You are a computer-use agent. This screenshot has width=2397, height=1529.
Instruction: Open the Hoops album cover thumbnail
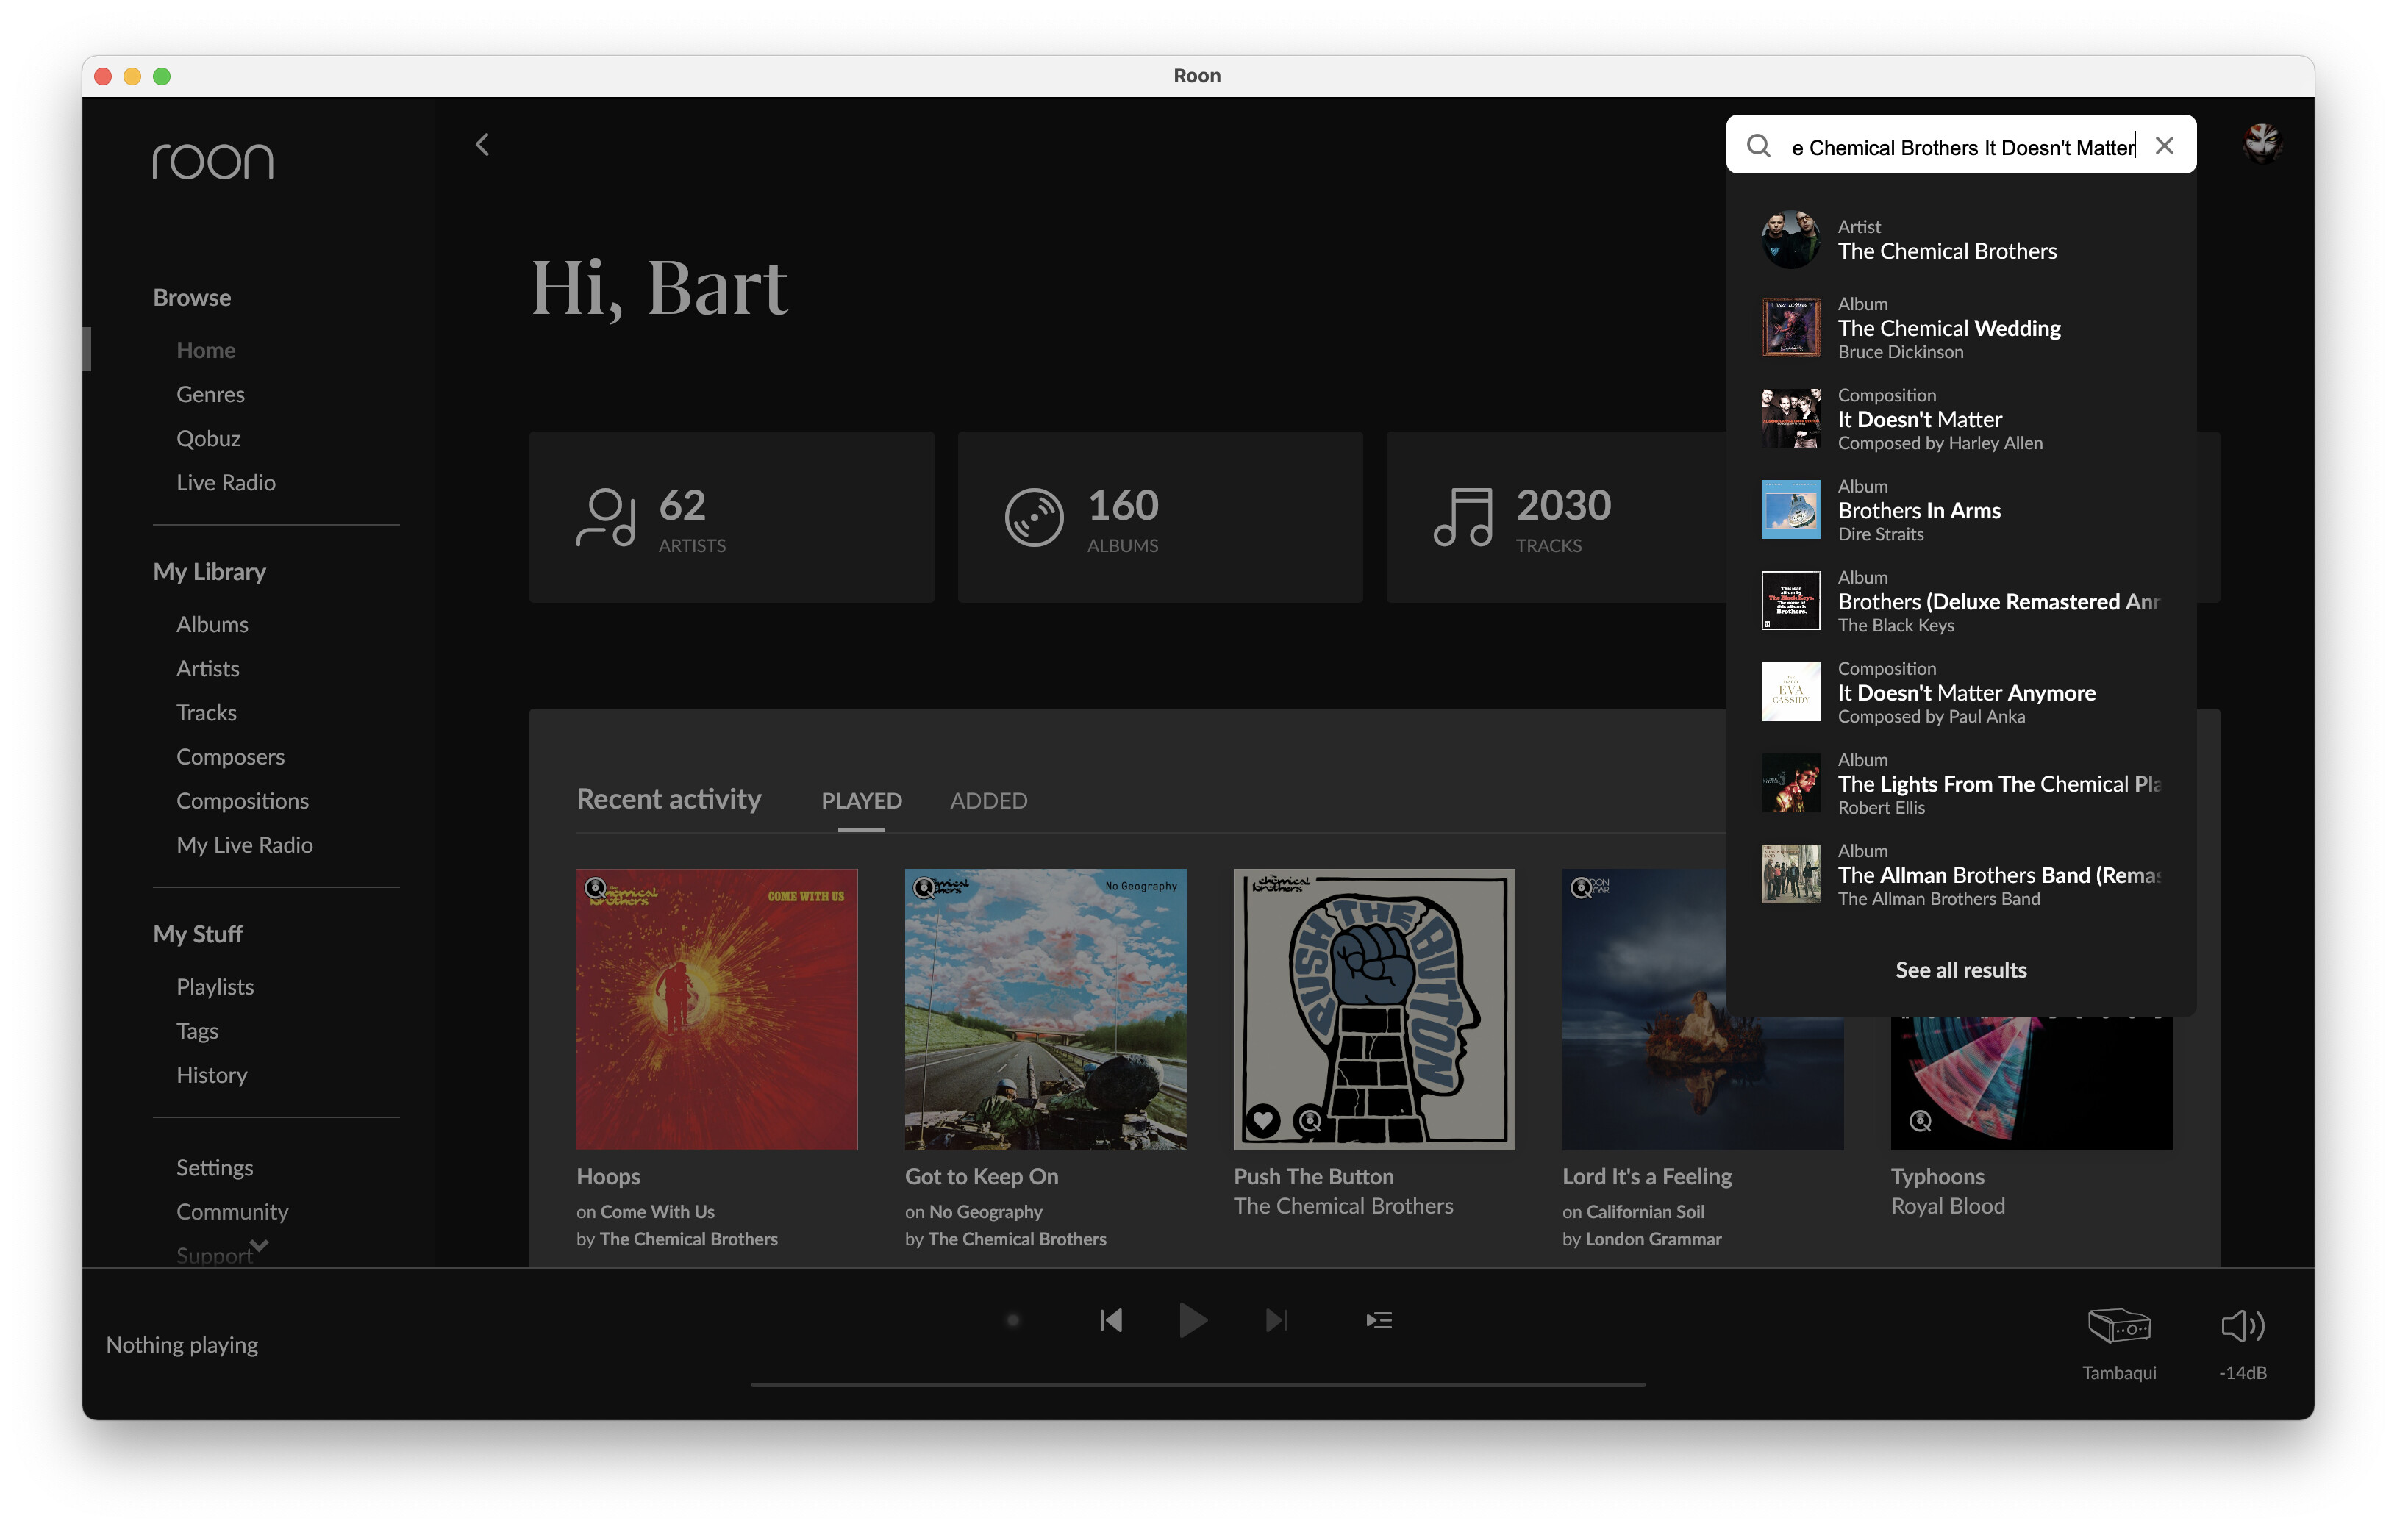point(717,1009)
